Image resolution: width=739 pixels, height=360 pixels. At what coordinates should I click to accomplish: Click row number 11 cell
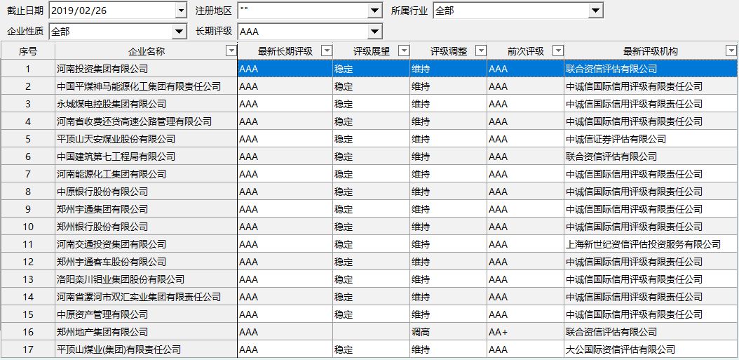tap(28, 244)
